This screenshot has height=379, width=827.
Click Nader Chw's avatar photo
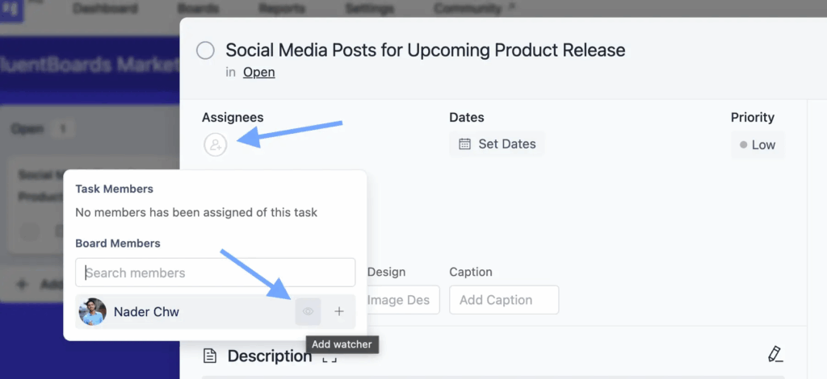coord(93,311)
